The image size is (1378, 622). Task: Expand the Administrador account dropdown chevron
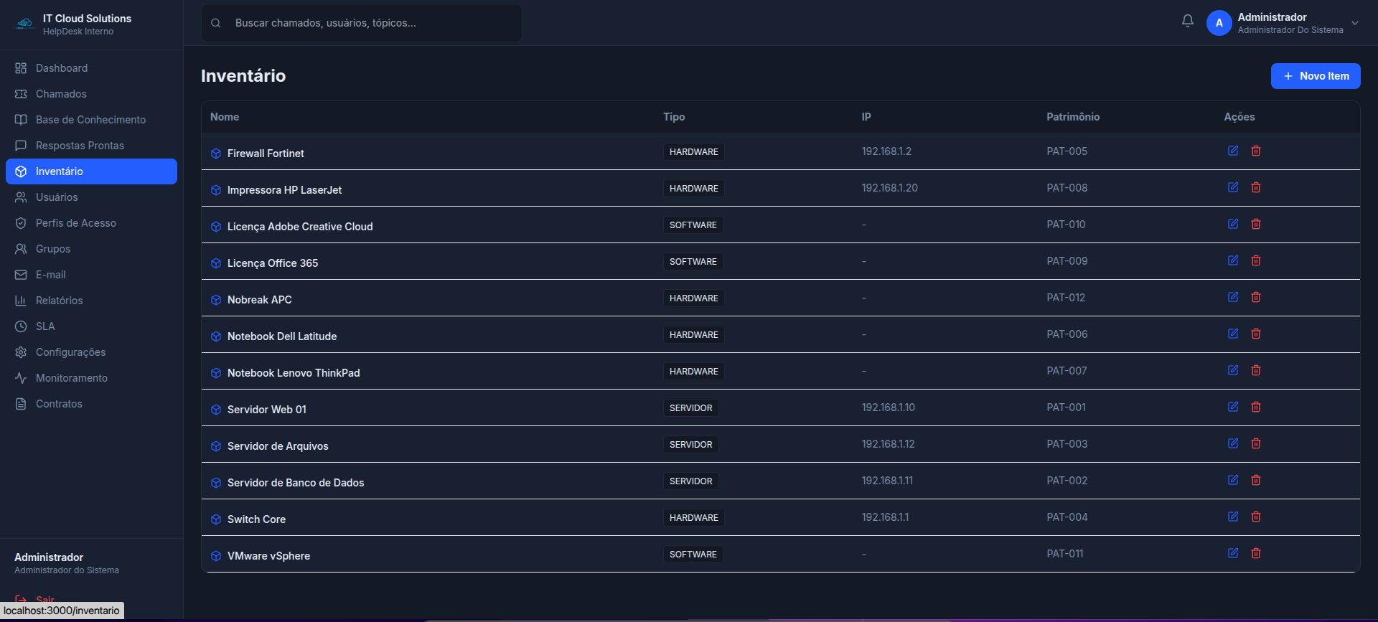(x=1355, y=23)
